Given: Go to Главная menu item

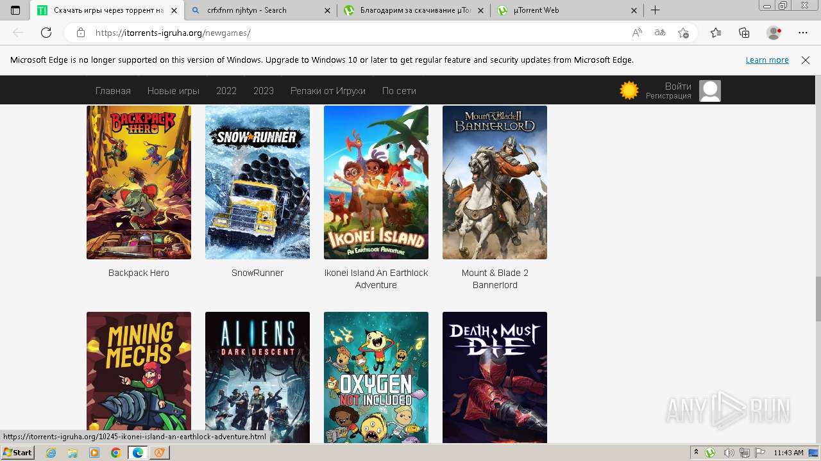Looking at the screenshot, I should tap(113, 91).
